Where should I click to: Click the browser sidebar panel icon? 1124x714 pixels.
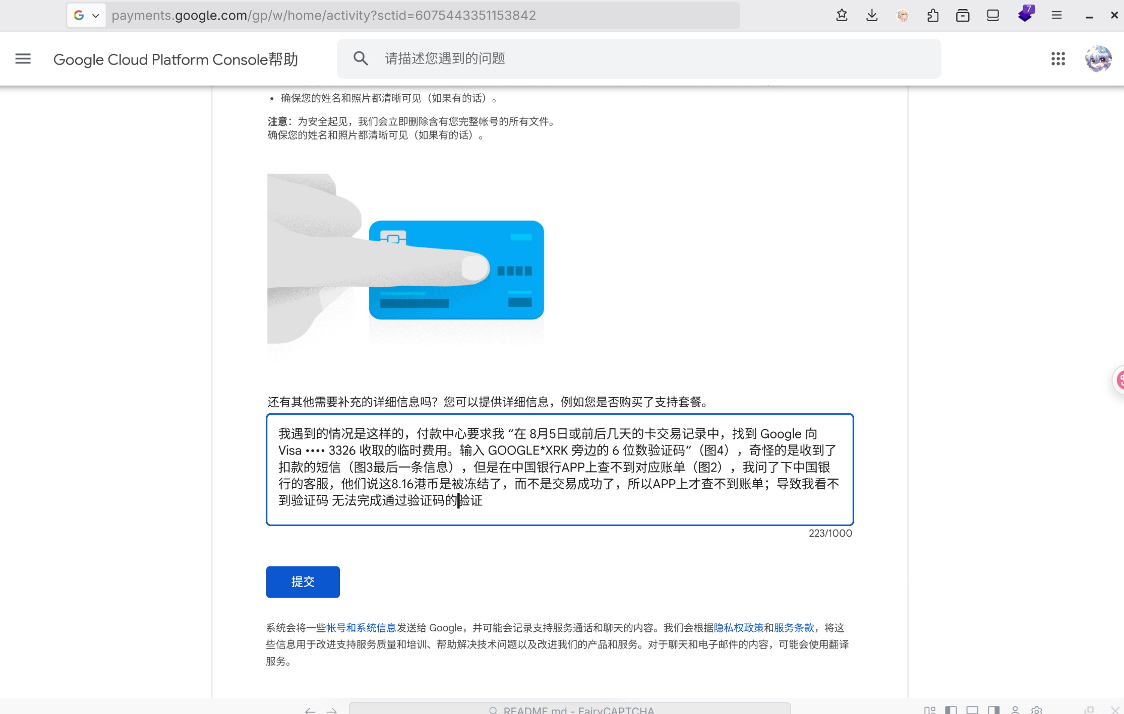pyautogui.click(x=993, y=16)
